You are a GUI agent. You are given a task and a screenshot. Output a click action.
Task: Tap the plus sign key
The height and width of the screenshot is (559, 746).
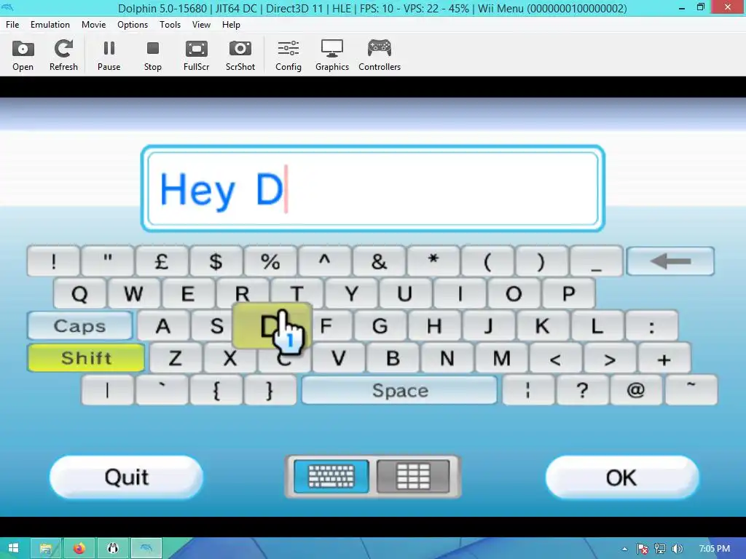click(664, 357)
